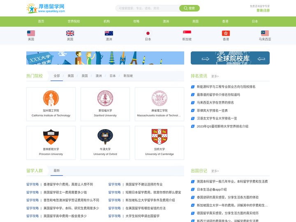The width and height of the screenshot is (296, 222).
Task: Open 日本 in the green navigation bar
Action: (255, 21)
